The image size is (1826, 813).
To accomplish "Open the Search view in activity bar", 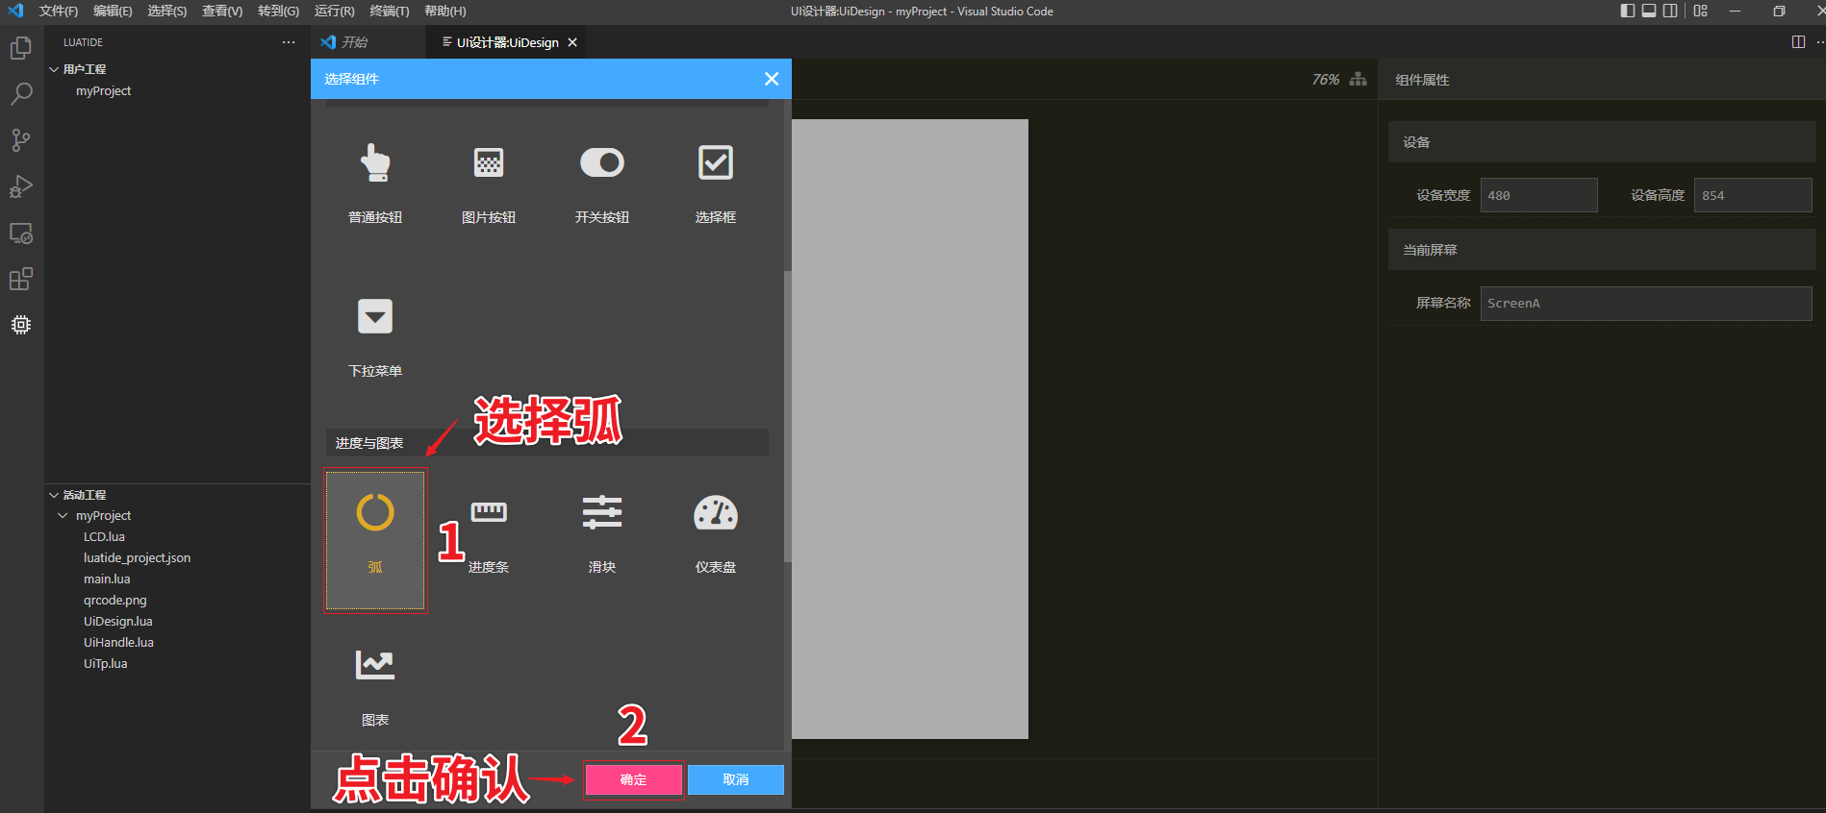I will [21, 94].
